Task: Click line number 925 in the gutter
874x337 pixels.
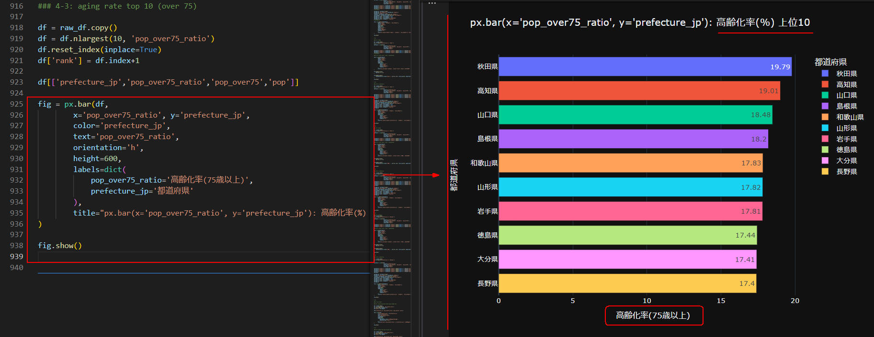Action: click(17, 104)
